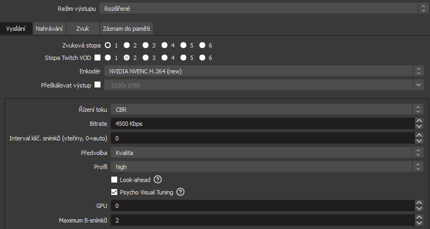Open the Enkodér dropdown
430x229 pixels.
click(264, 71)
